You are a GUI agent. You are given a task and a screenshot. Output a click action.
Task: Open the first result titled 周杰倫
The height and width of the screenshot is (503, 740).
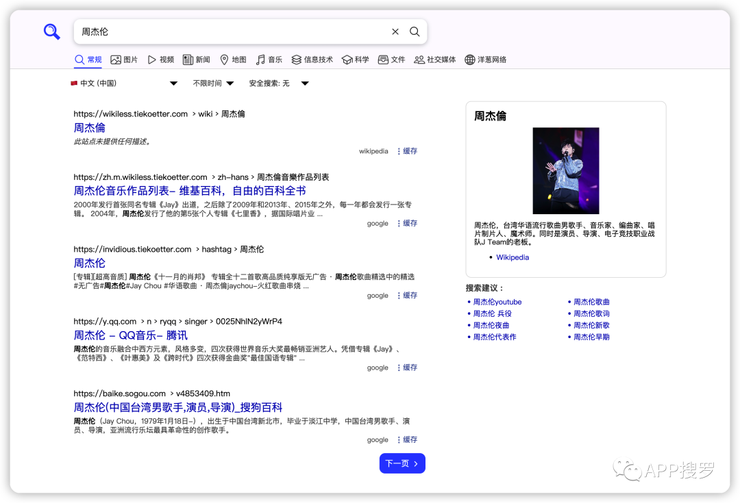pyautogui.click(x=89, y=128)
